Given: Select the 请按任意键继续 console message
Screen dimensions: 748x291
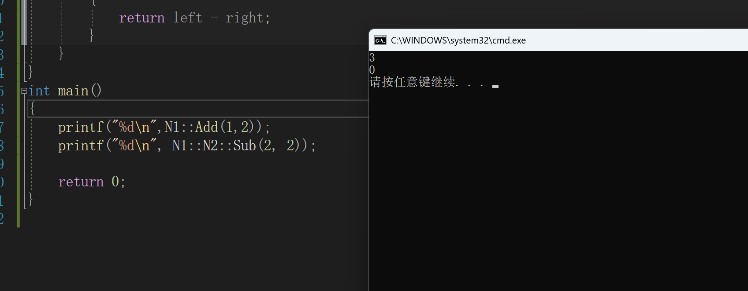Looking at the screenshot, I should (412, 82).
